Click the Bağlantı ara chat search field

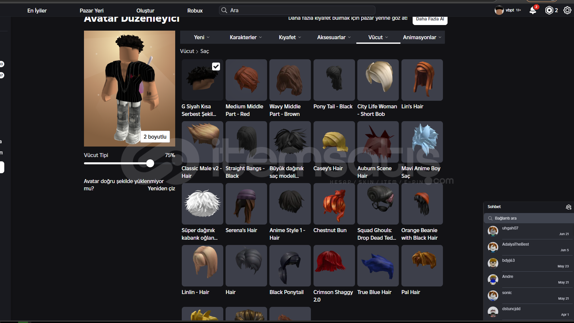pos(529,218)
